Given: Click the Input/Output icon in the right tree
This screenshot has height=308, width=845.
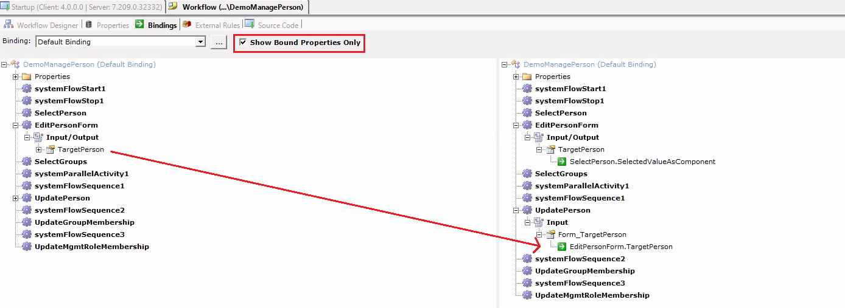Looking at the screenshot, I should (539, 137).
